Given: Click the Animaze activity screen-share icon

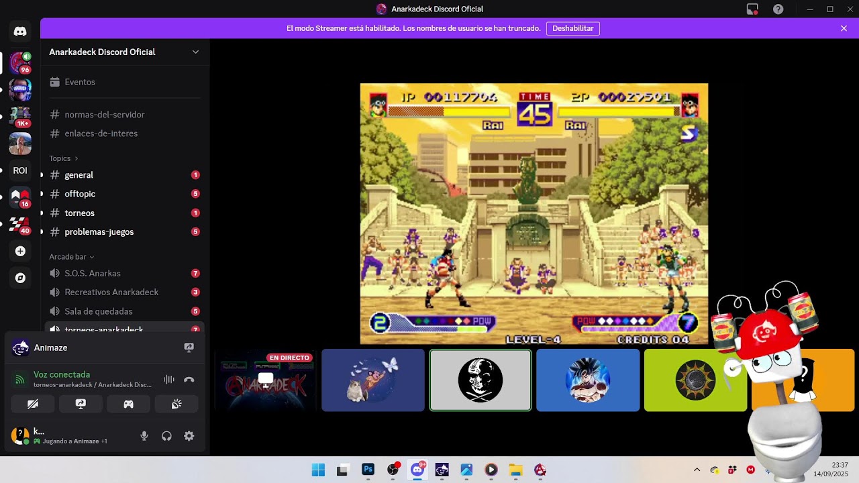Looking at the screenshot, I should click(189, 347).
